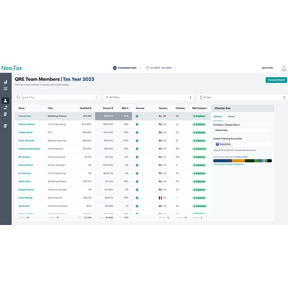Select the Team Members person sidebar icon
The height and width of the screenshot is (288, 288).
coord(6,100)
